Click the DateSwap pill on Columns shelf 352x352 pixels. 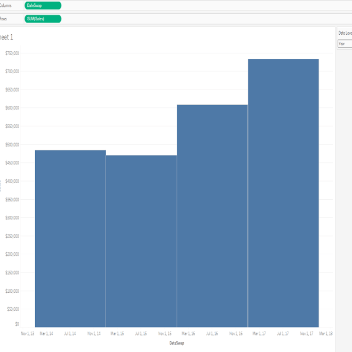pos(43,5)
